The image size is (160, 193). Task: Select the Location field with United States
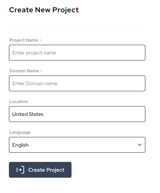[x=77, y=114]
